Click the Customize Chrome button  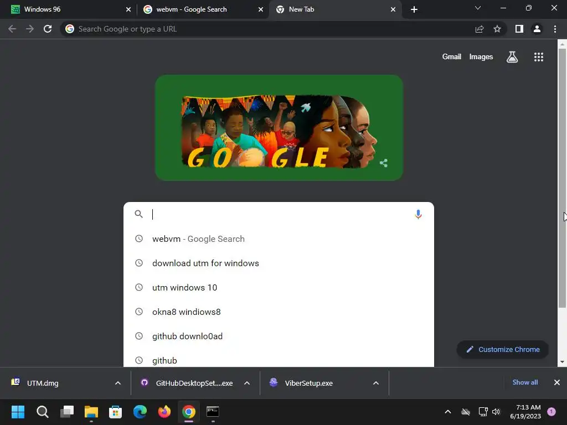coord(503,350)
